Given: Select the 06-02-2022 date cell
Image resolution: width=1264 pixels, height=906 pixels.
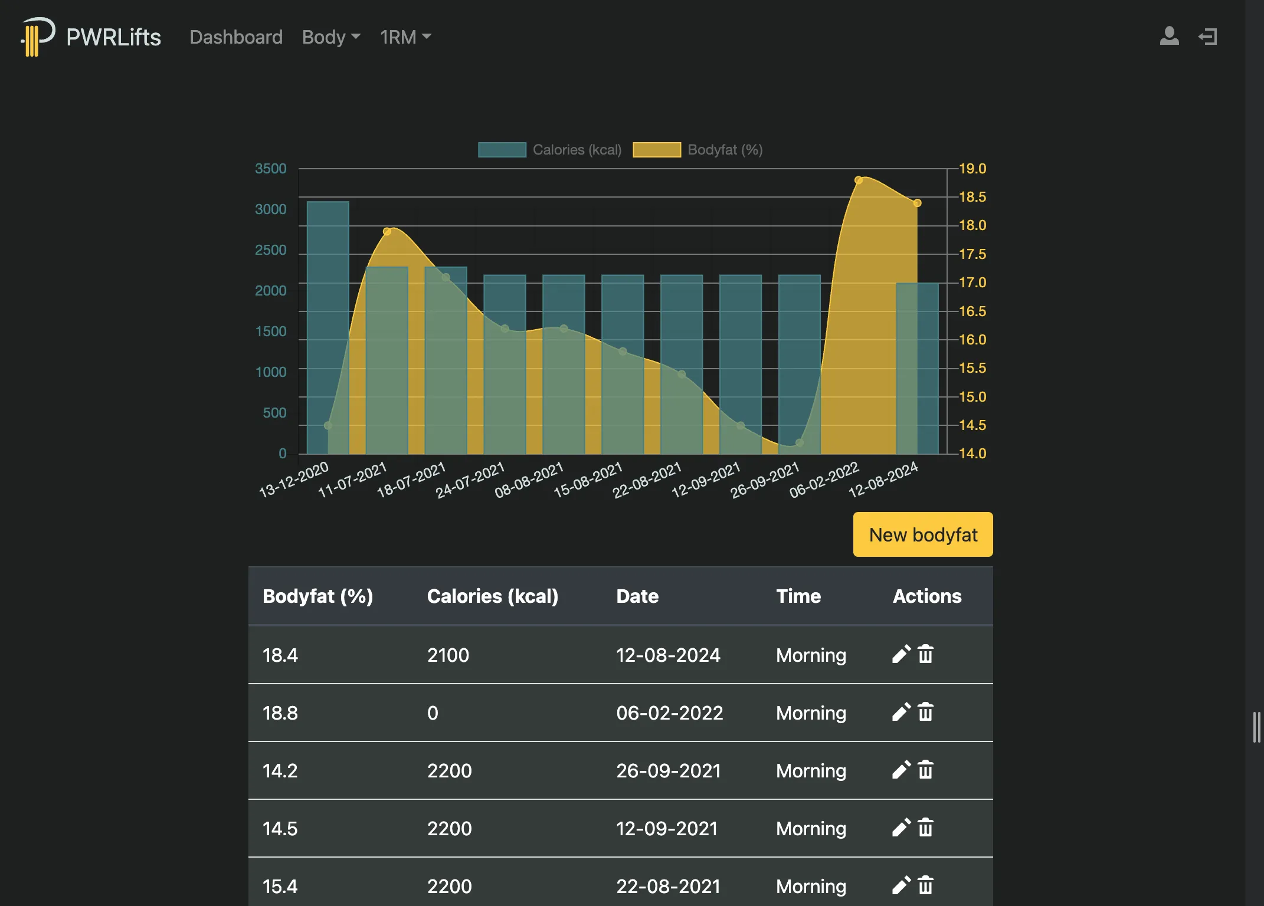Looking at the screenshot, I should pos(670,713).
